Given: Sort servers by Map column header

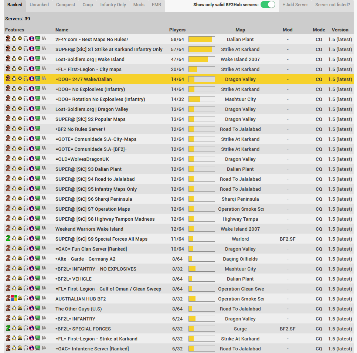Looking at the screenshot, I should tap(240, 30).
